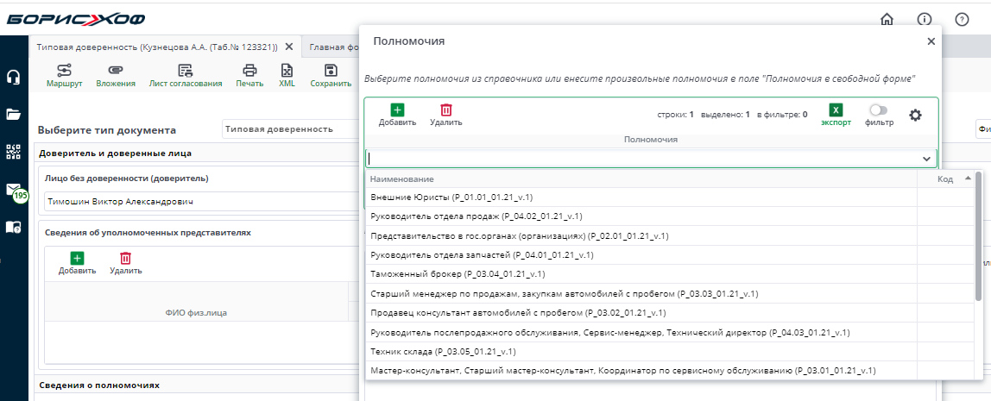Open the Типовая доверенность document type dropdown
The image size is (991, 401).
click(x=289, y=129)
